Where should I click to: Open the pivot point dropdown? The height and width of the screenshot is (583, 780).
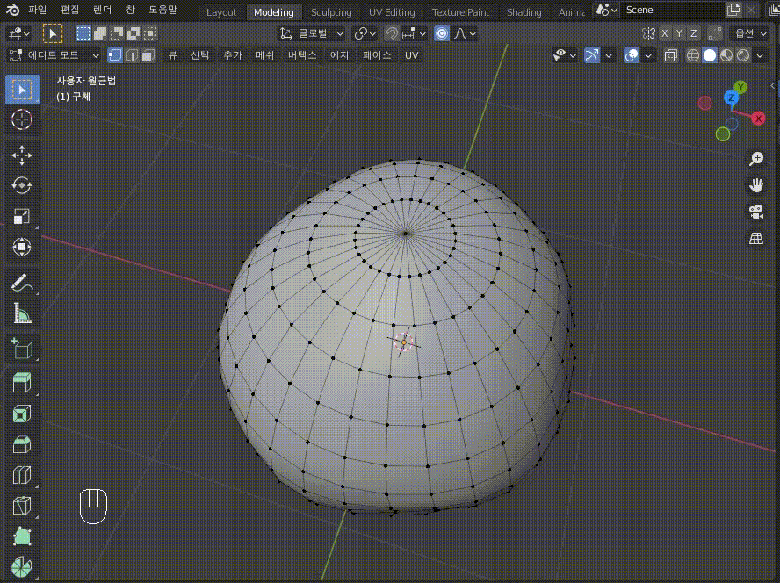pos(365,33)
